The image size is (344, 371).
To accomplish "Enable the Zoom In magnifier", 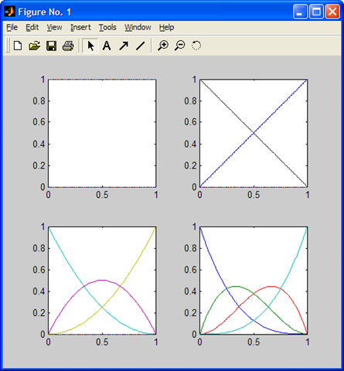I will (163, 46).
